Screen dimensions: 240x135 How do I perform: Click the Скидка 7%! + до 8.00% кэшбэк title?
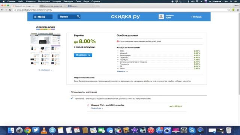coord(108,105)
